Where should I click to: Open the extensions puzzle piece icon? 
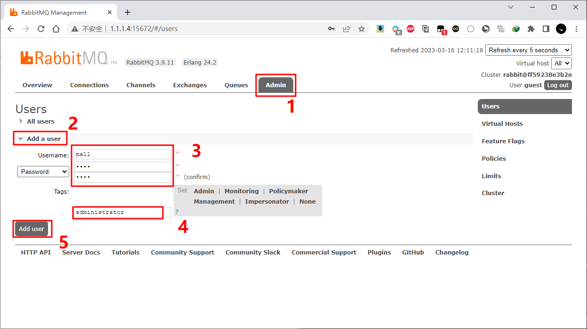[531, 29]
